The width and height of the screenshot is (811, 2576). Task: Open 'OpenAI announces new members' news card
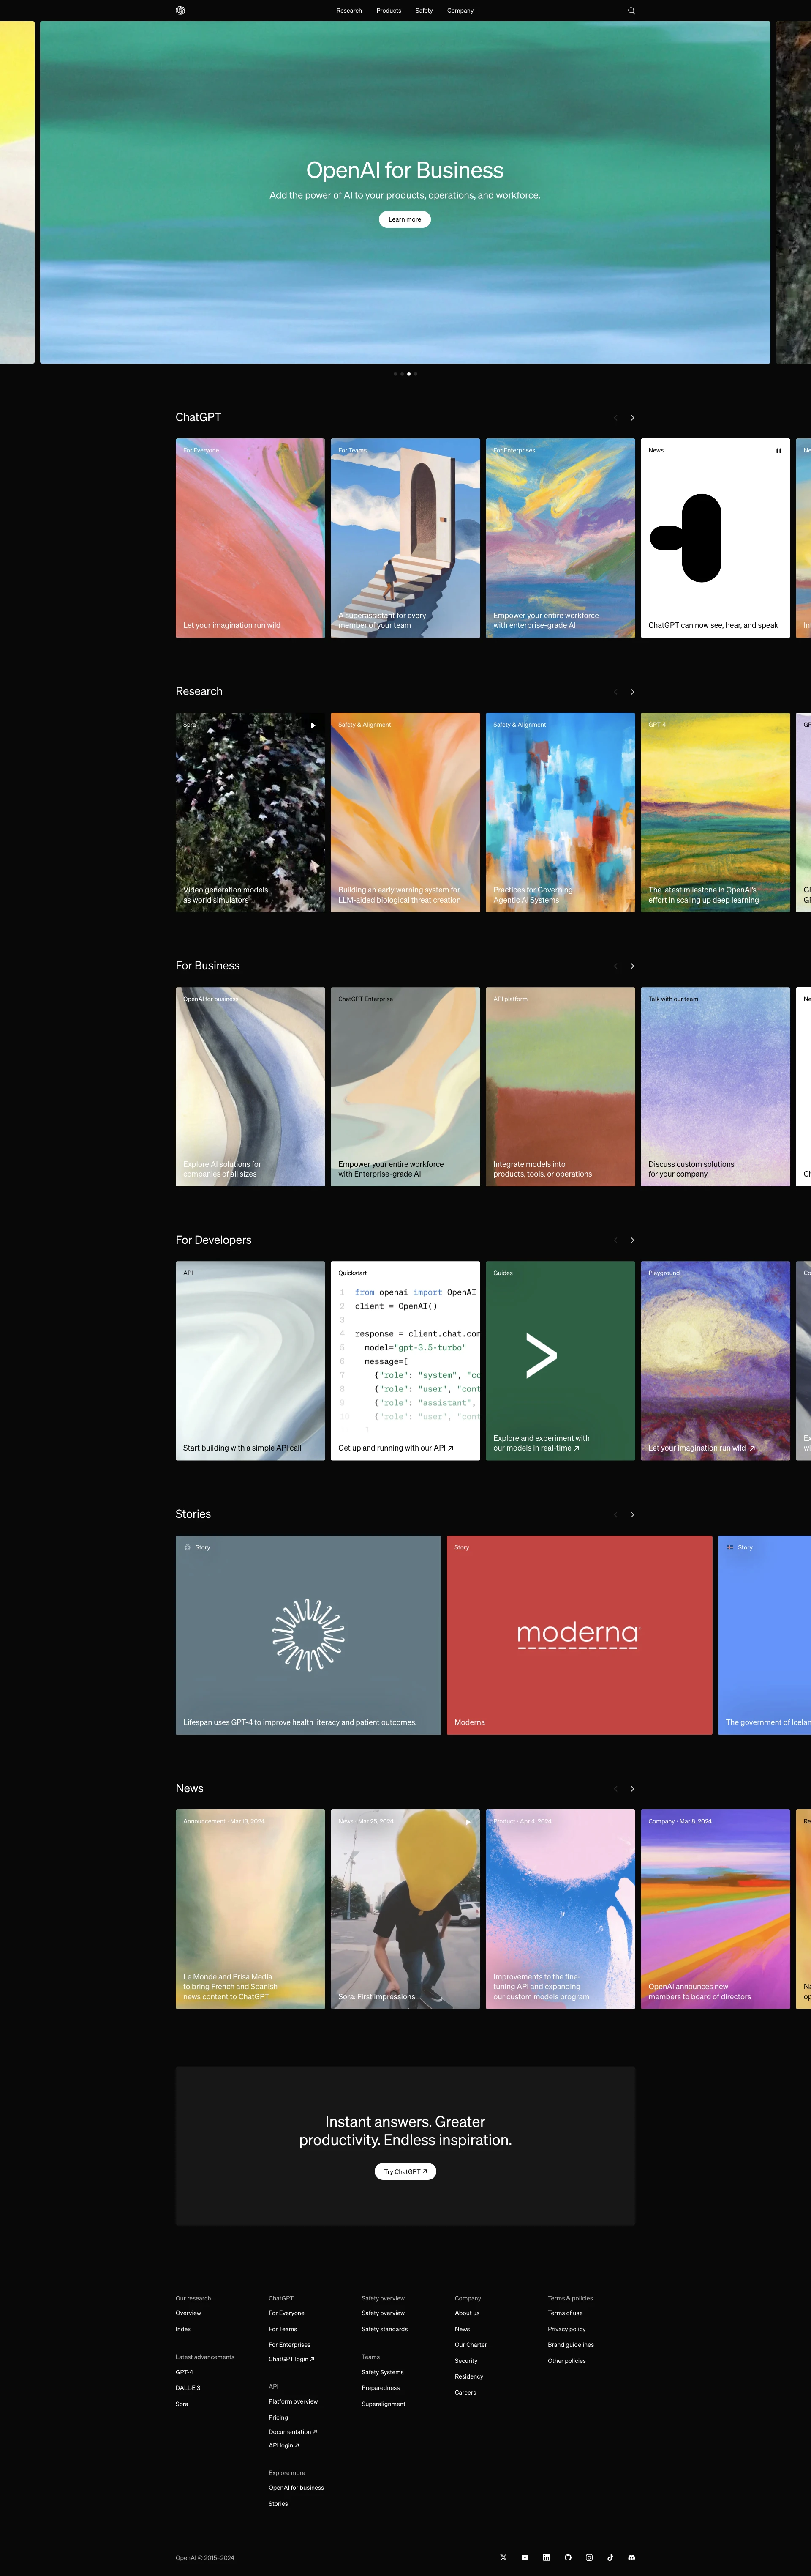715,1909
